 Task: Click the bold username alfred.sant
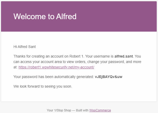click(x=124, y=56)
